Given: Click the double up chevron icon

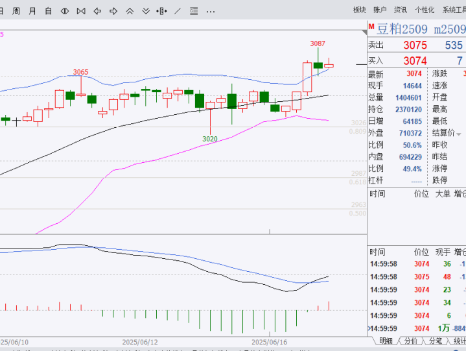Looking at the screenshot, I should pos(130,10).
